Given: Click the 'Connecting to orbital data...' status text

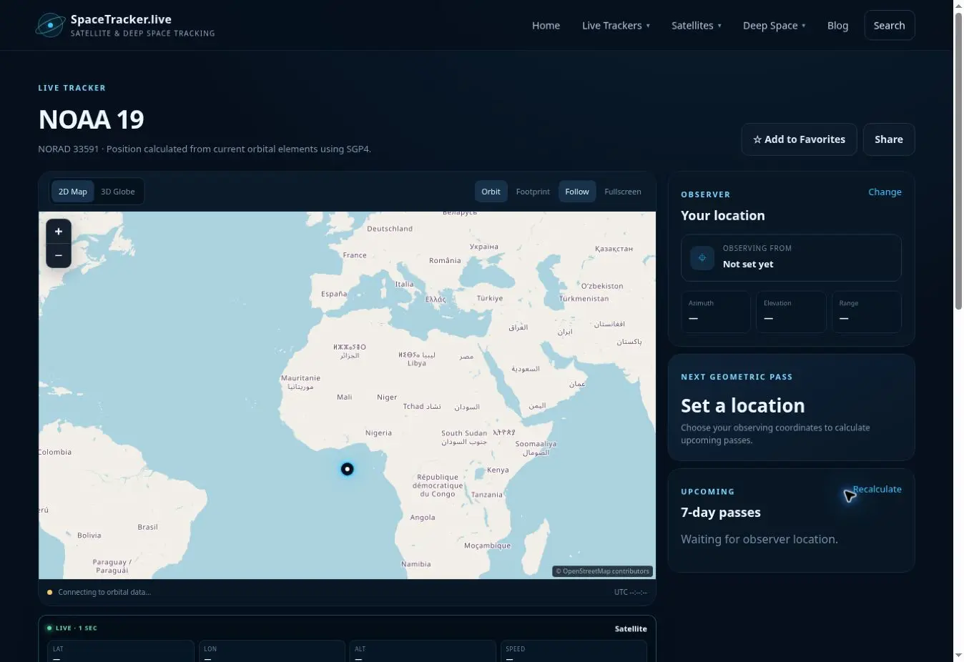Looking at the screenshot, I should click(x=104, y=592).
